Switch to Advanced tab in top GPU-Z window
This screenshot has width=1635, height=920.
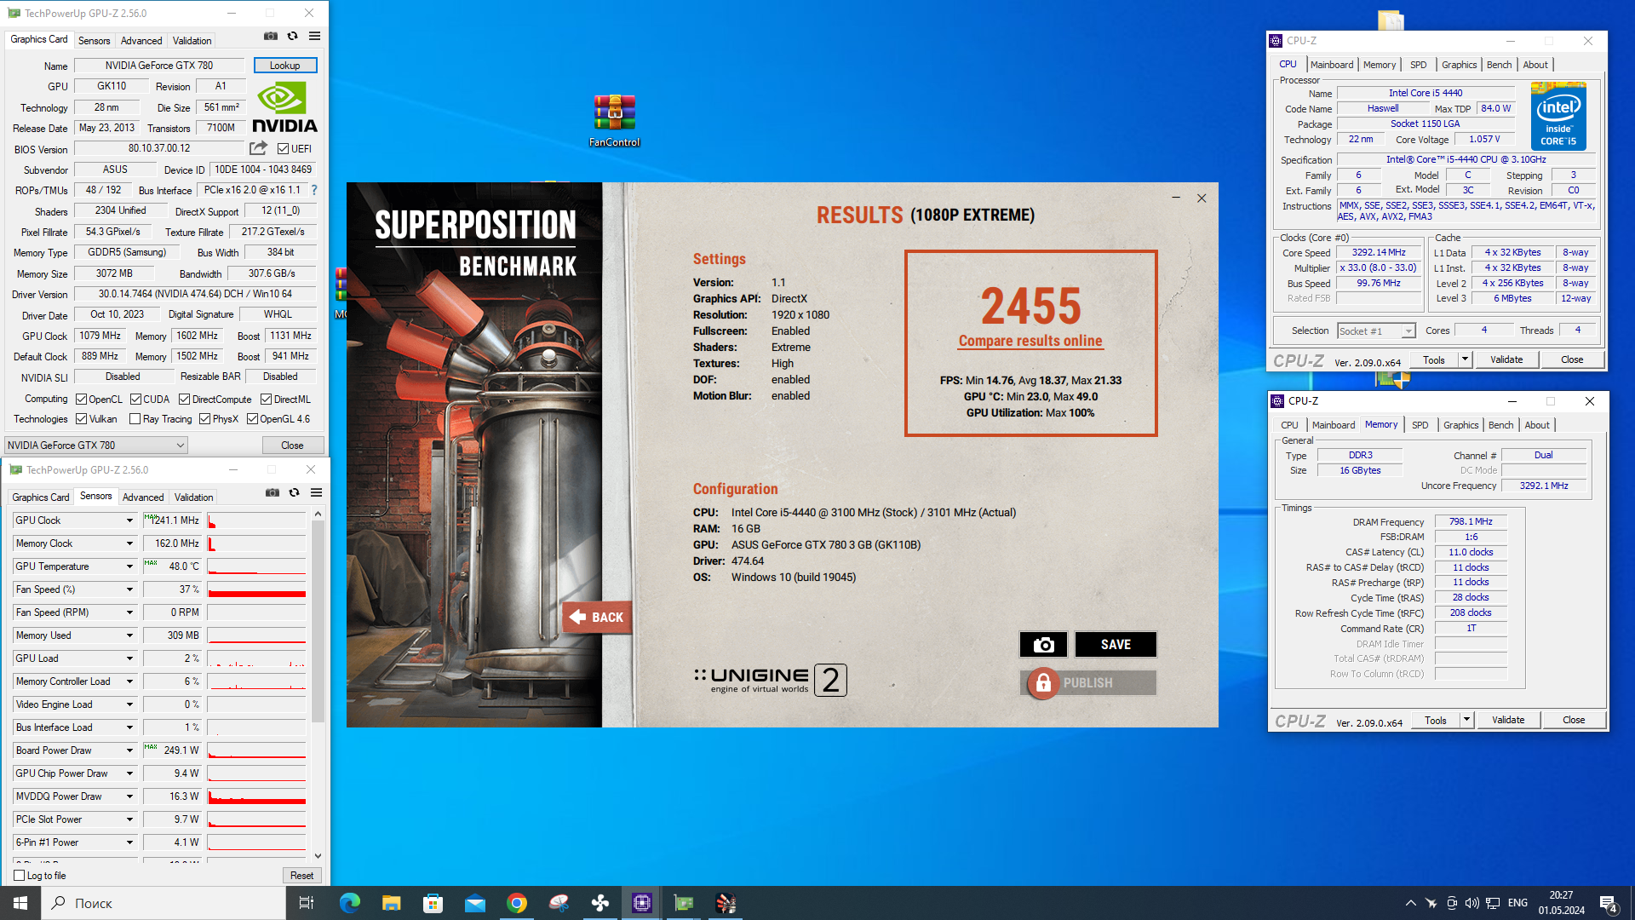[141, 40]
